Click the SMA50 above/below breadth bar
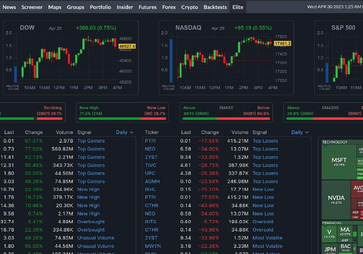The height and width of the screenshot is (254, 363). (x=226, y=118)
